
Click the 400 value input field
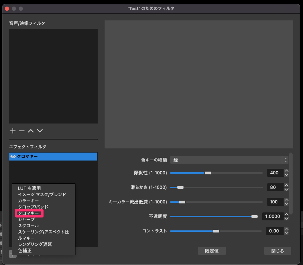click(x=275, y=173)
